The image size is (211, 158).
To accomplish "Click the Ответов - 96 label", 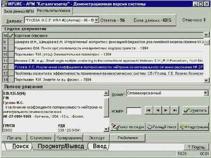I will pos(113,20).
